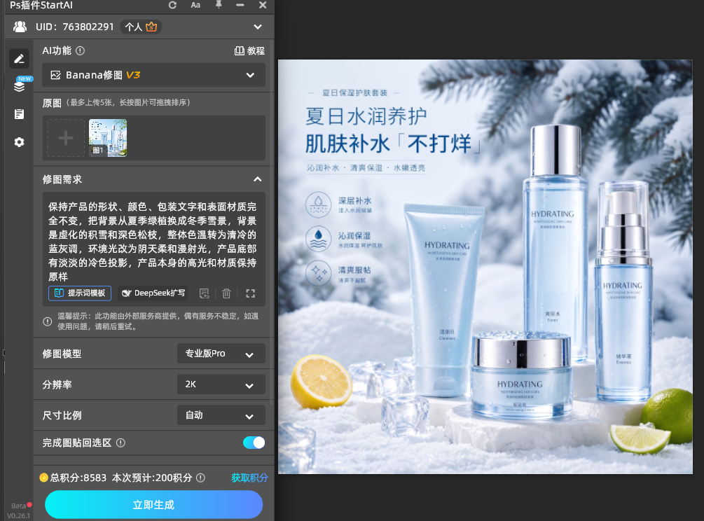This screenshot has height=521, width=704.
Task: Click the save prompt icon beside DeepSeek扩写
Action: 205,293
